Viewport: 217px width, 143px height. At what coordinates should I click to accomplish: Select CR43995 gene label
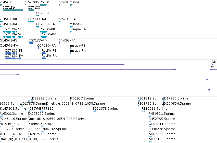[x=32, y=2]
